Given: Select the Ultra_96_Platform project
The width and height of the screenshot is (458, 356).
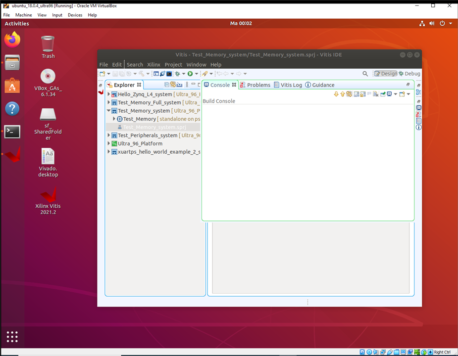Looking at the screenshot, I should click(x=140, y=143).
